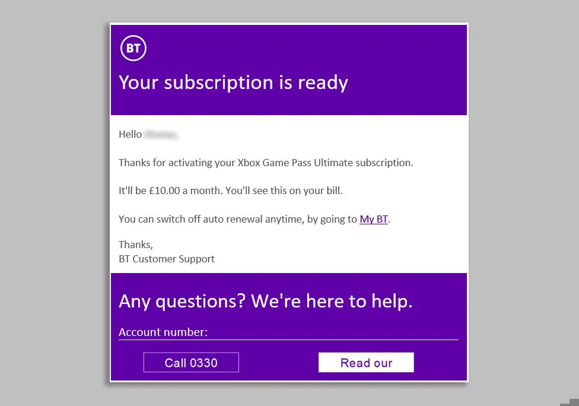Click the Hello greeting word

coord(130,135)
